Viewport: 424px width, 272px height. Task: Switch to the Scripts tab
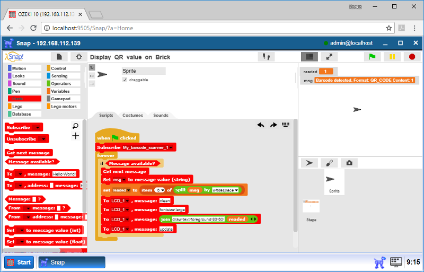coord(106,115)
